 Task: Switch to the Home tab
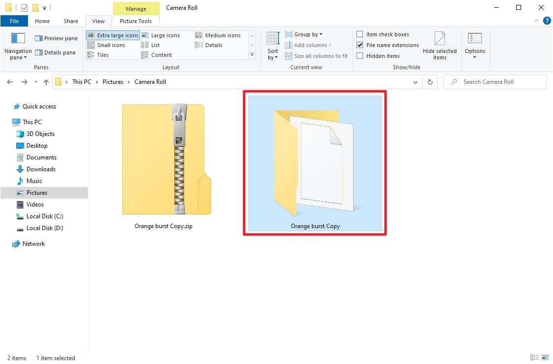pyautogui.click(x=42, y=21)
